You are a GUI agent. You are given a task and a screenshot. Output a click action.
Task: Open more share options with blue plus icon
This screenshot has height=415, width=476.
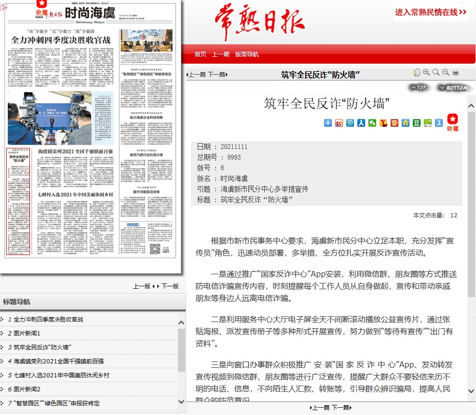pos(328,123)
